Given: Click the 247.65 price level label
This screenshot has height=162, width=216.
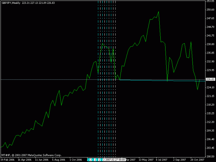Looking at the screenshot, I should point(210,18).
